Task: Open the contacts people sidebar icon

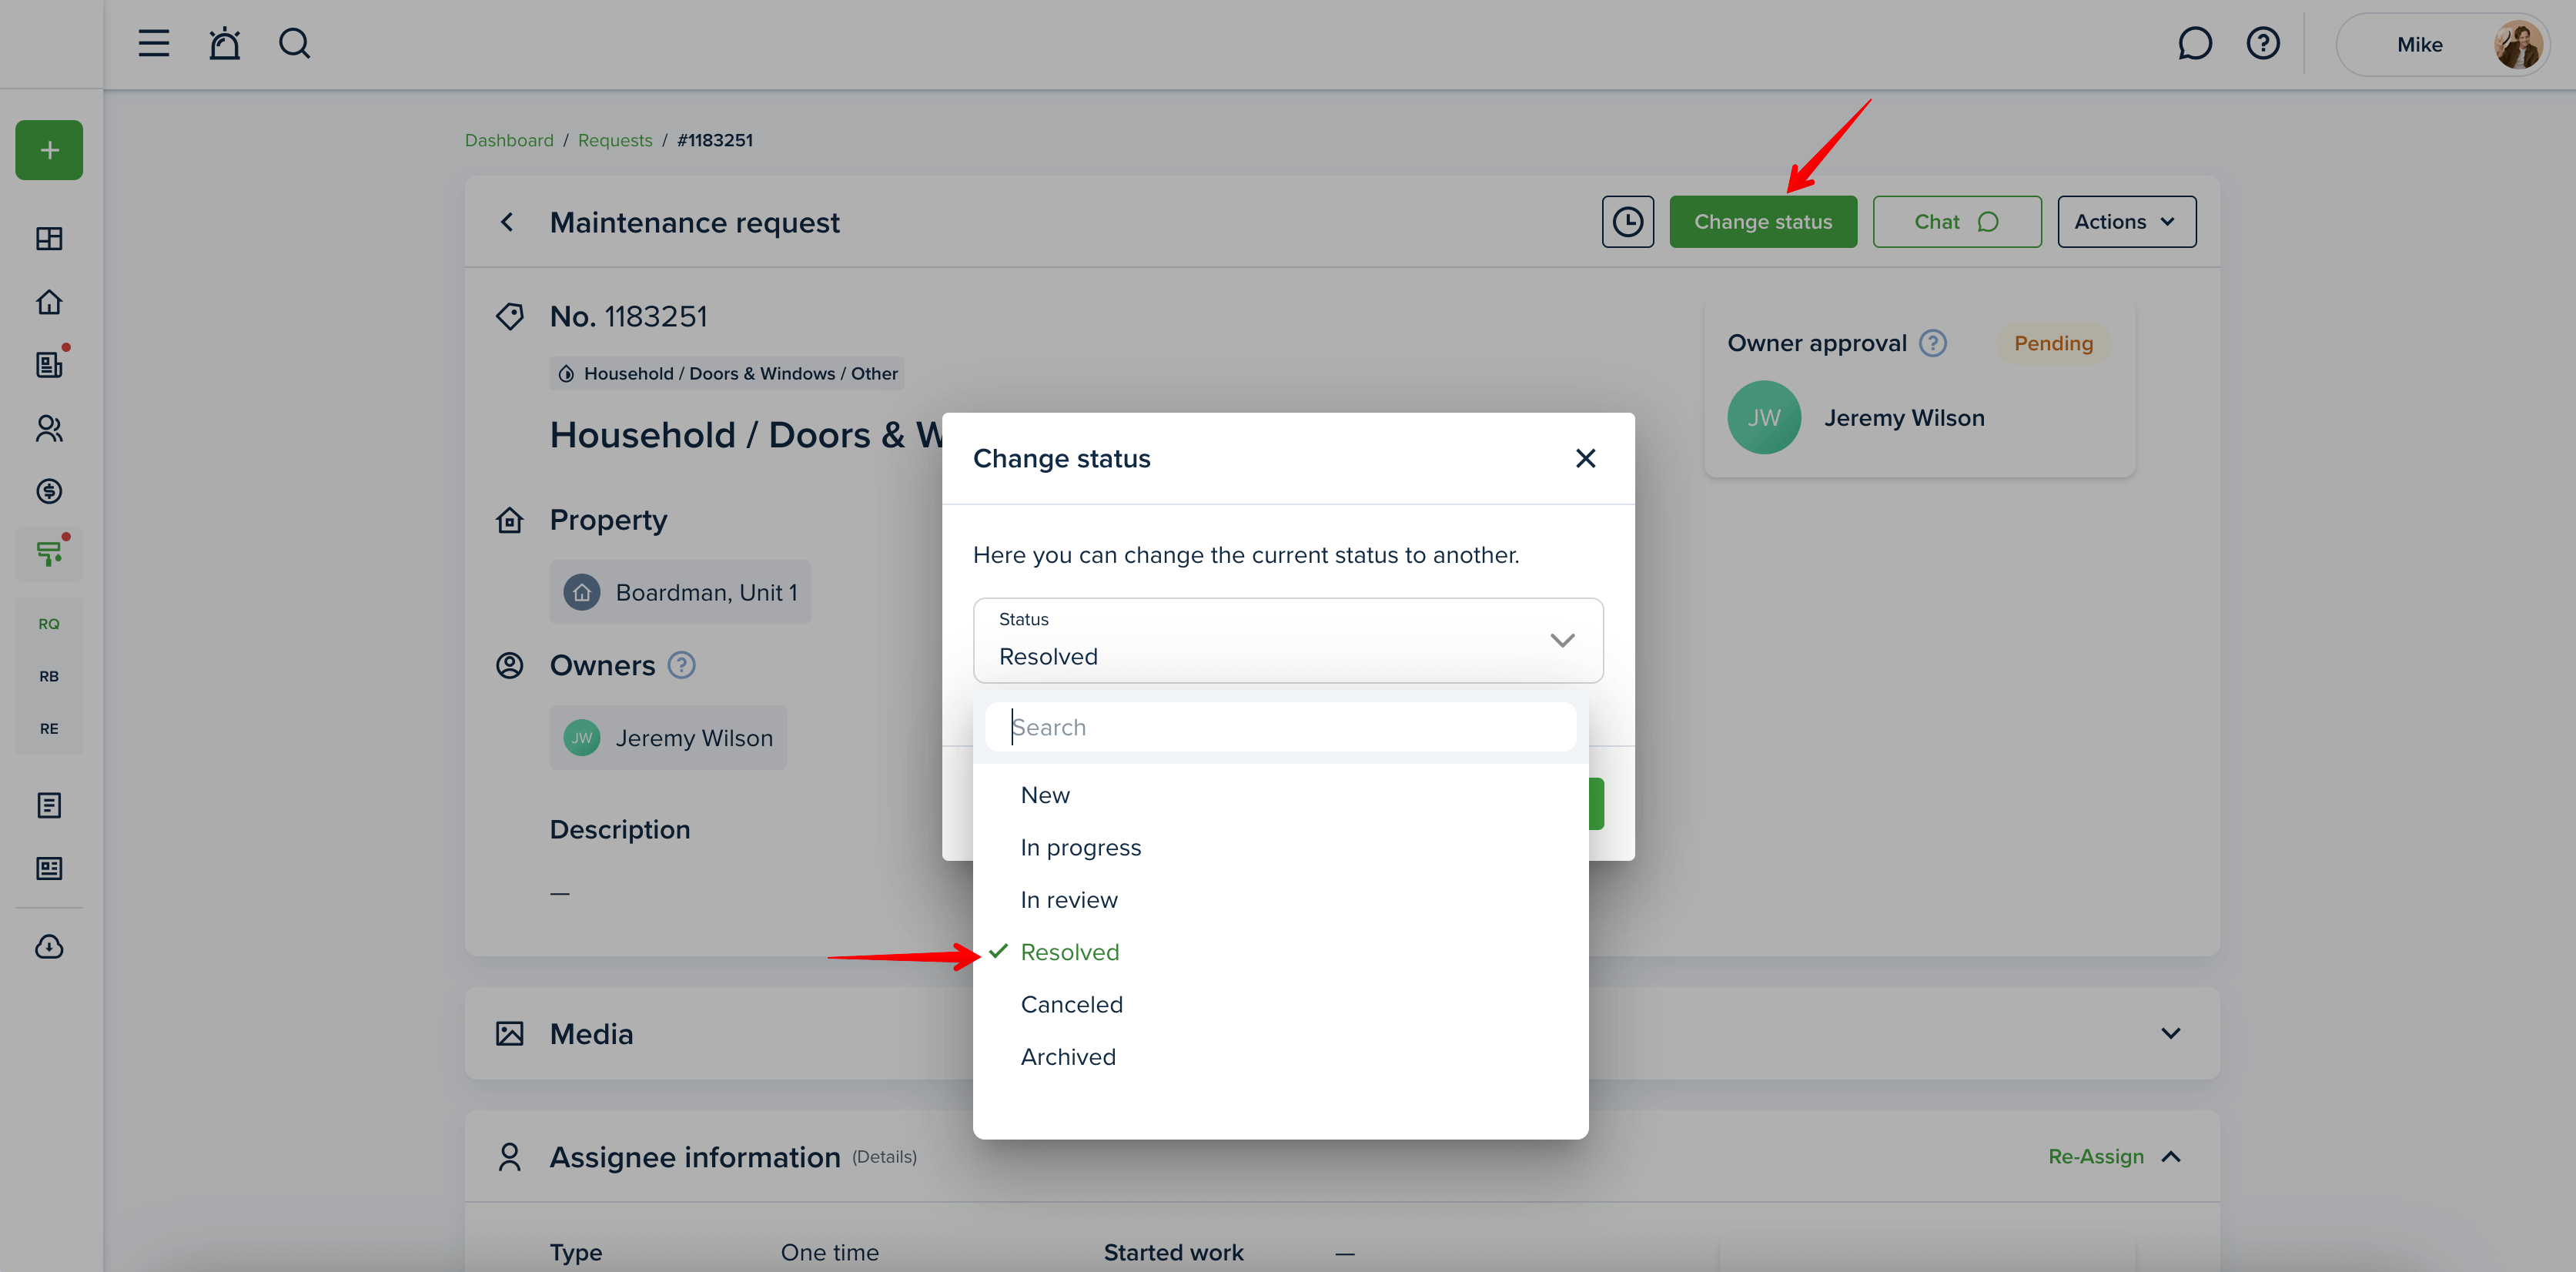Action: [49, 428]
